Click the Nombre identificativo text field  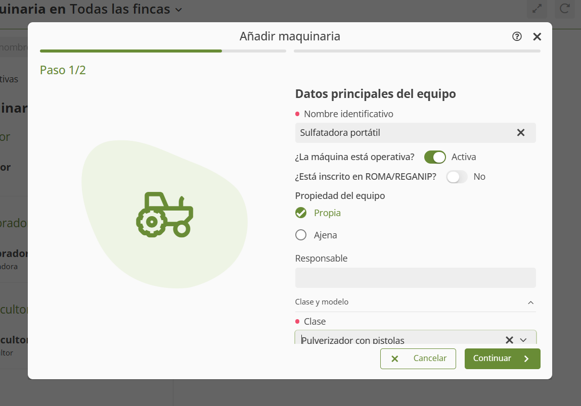(405, 133)
